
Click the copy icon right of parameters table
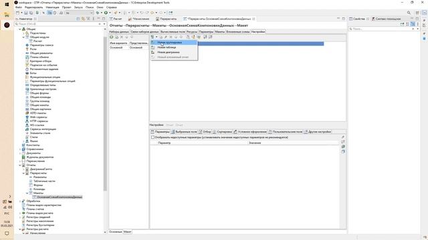343,151
